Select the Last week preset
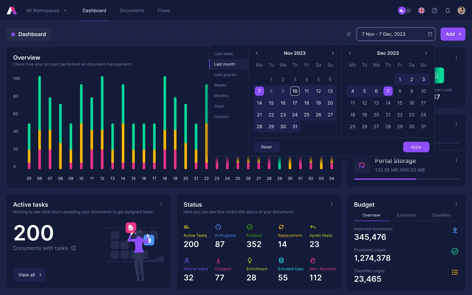472x295 pixels. point(228,54)
